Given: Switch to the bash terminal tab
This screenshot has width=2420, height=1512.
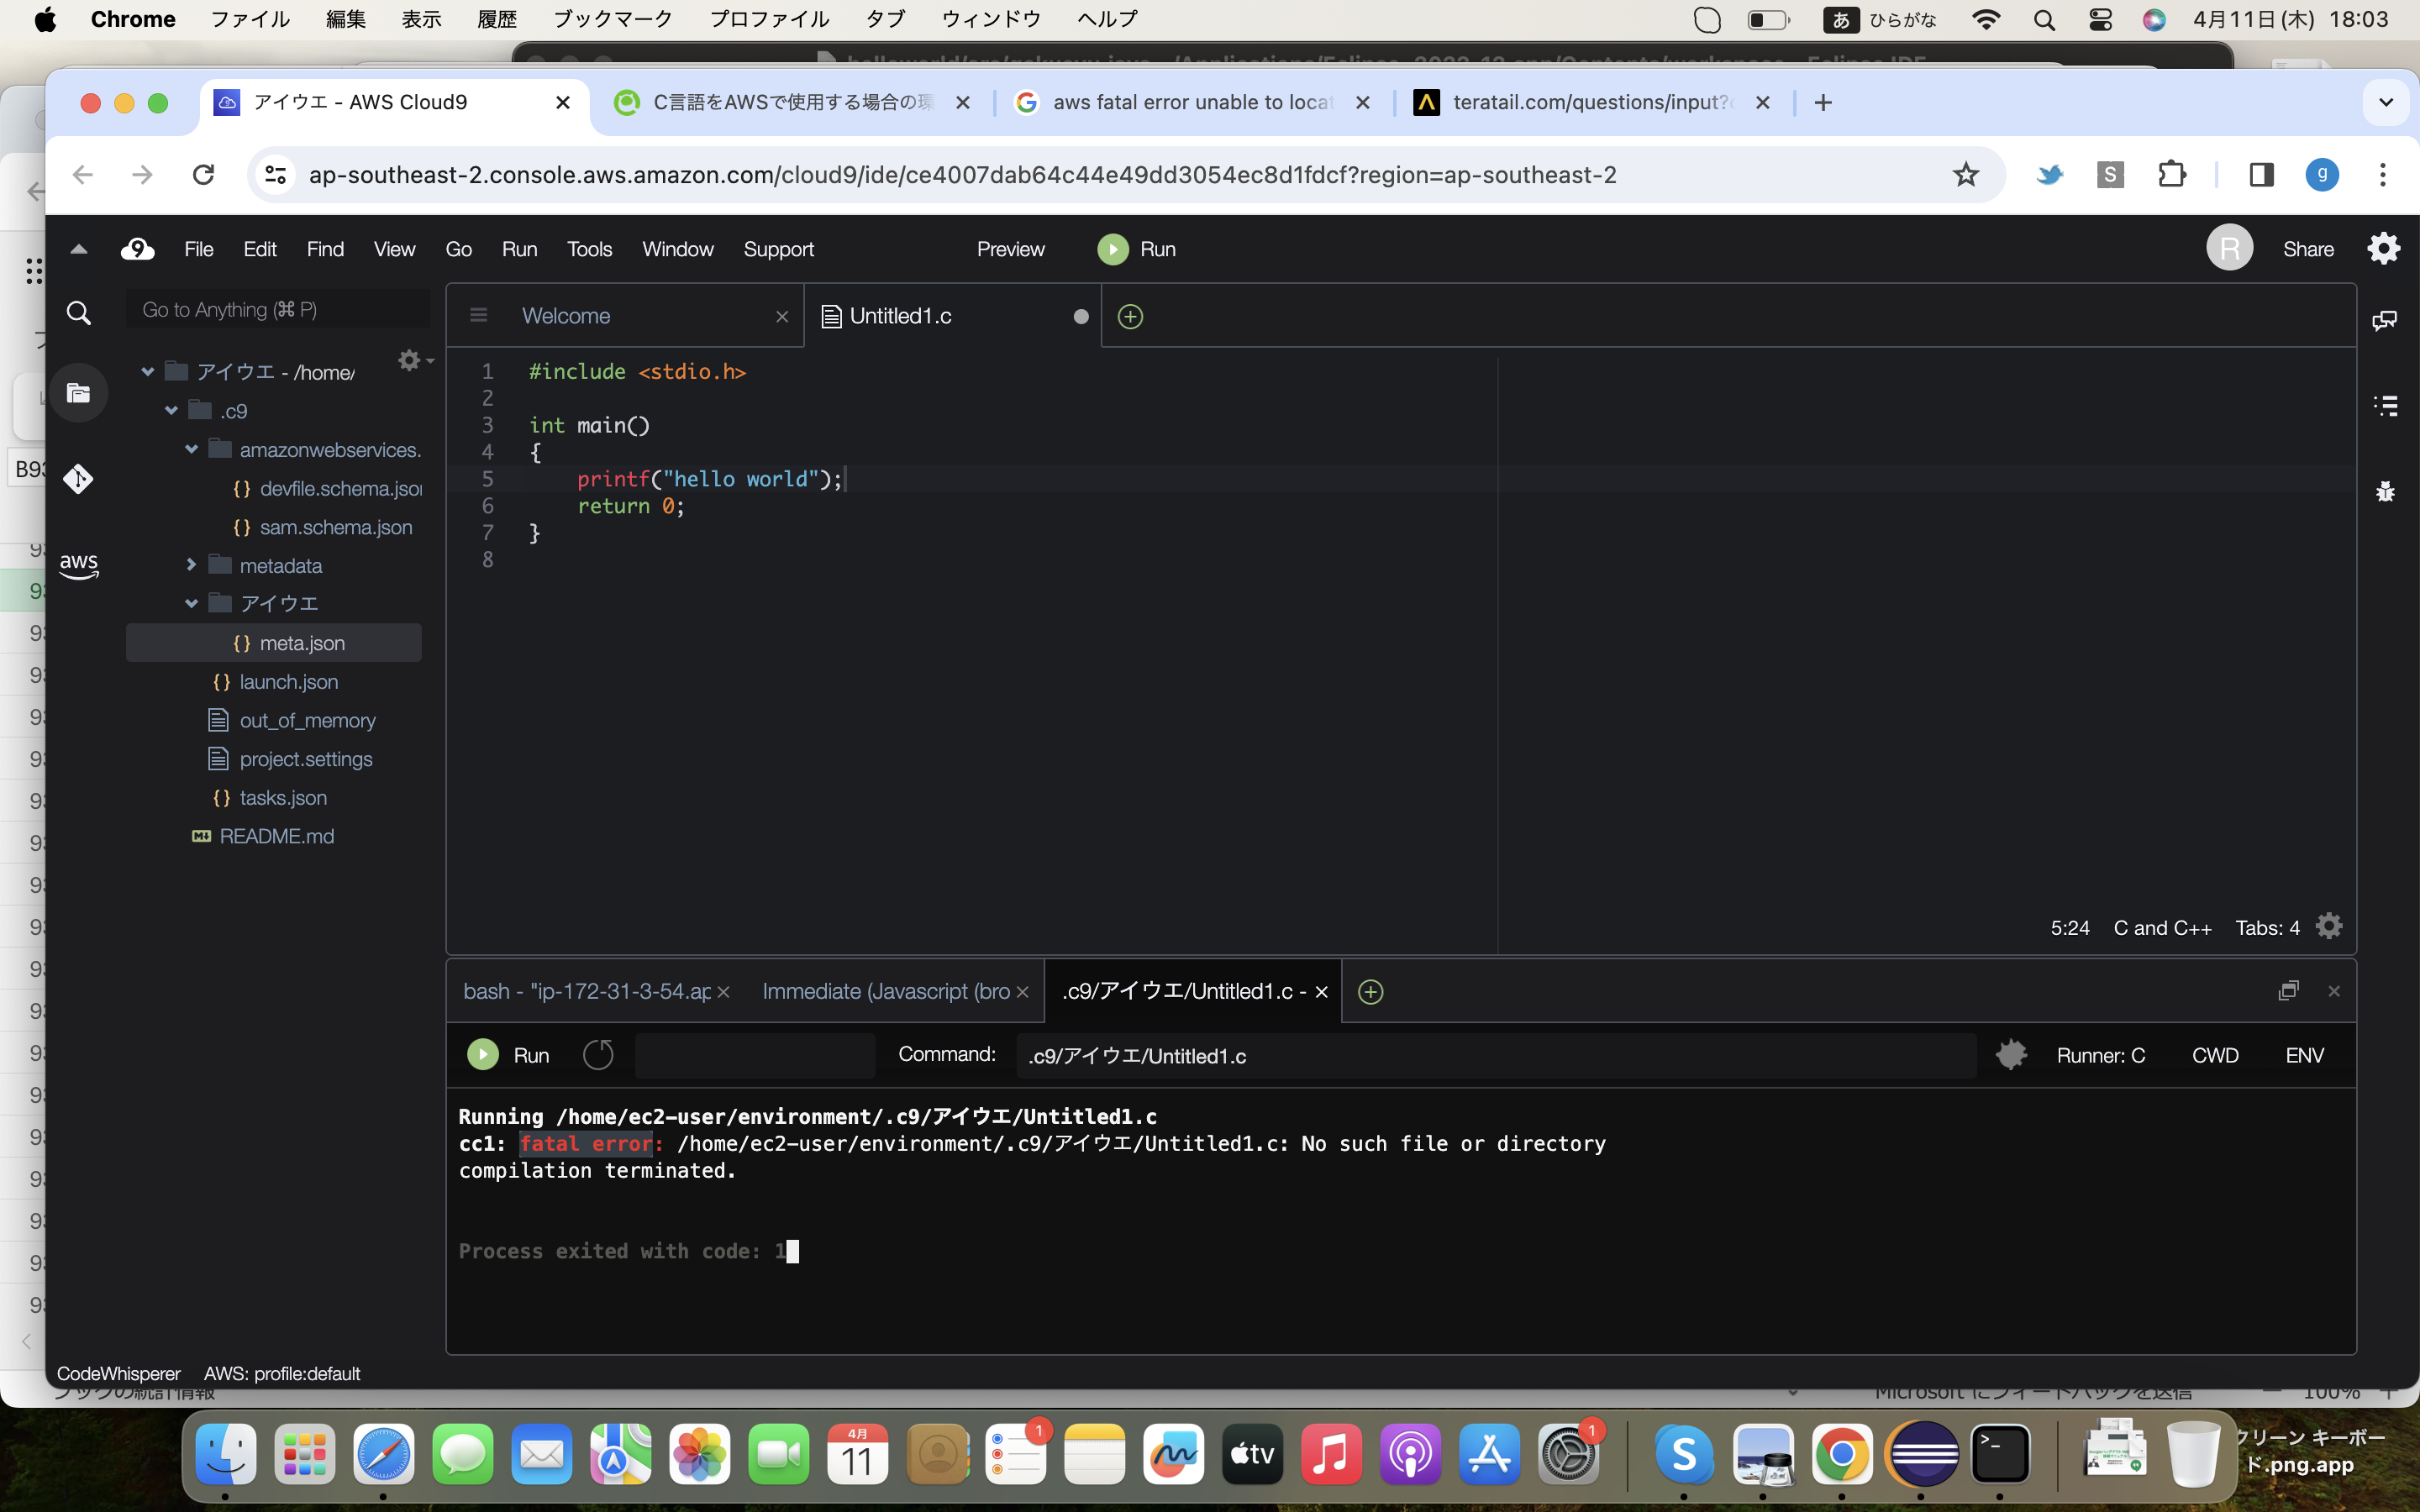Looking at the screenshot, I should (588, 991).
